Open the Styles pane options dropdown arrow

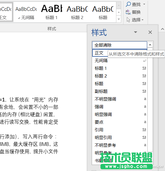point(135,32)
